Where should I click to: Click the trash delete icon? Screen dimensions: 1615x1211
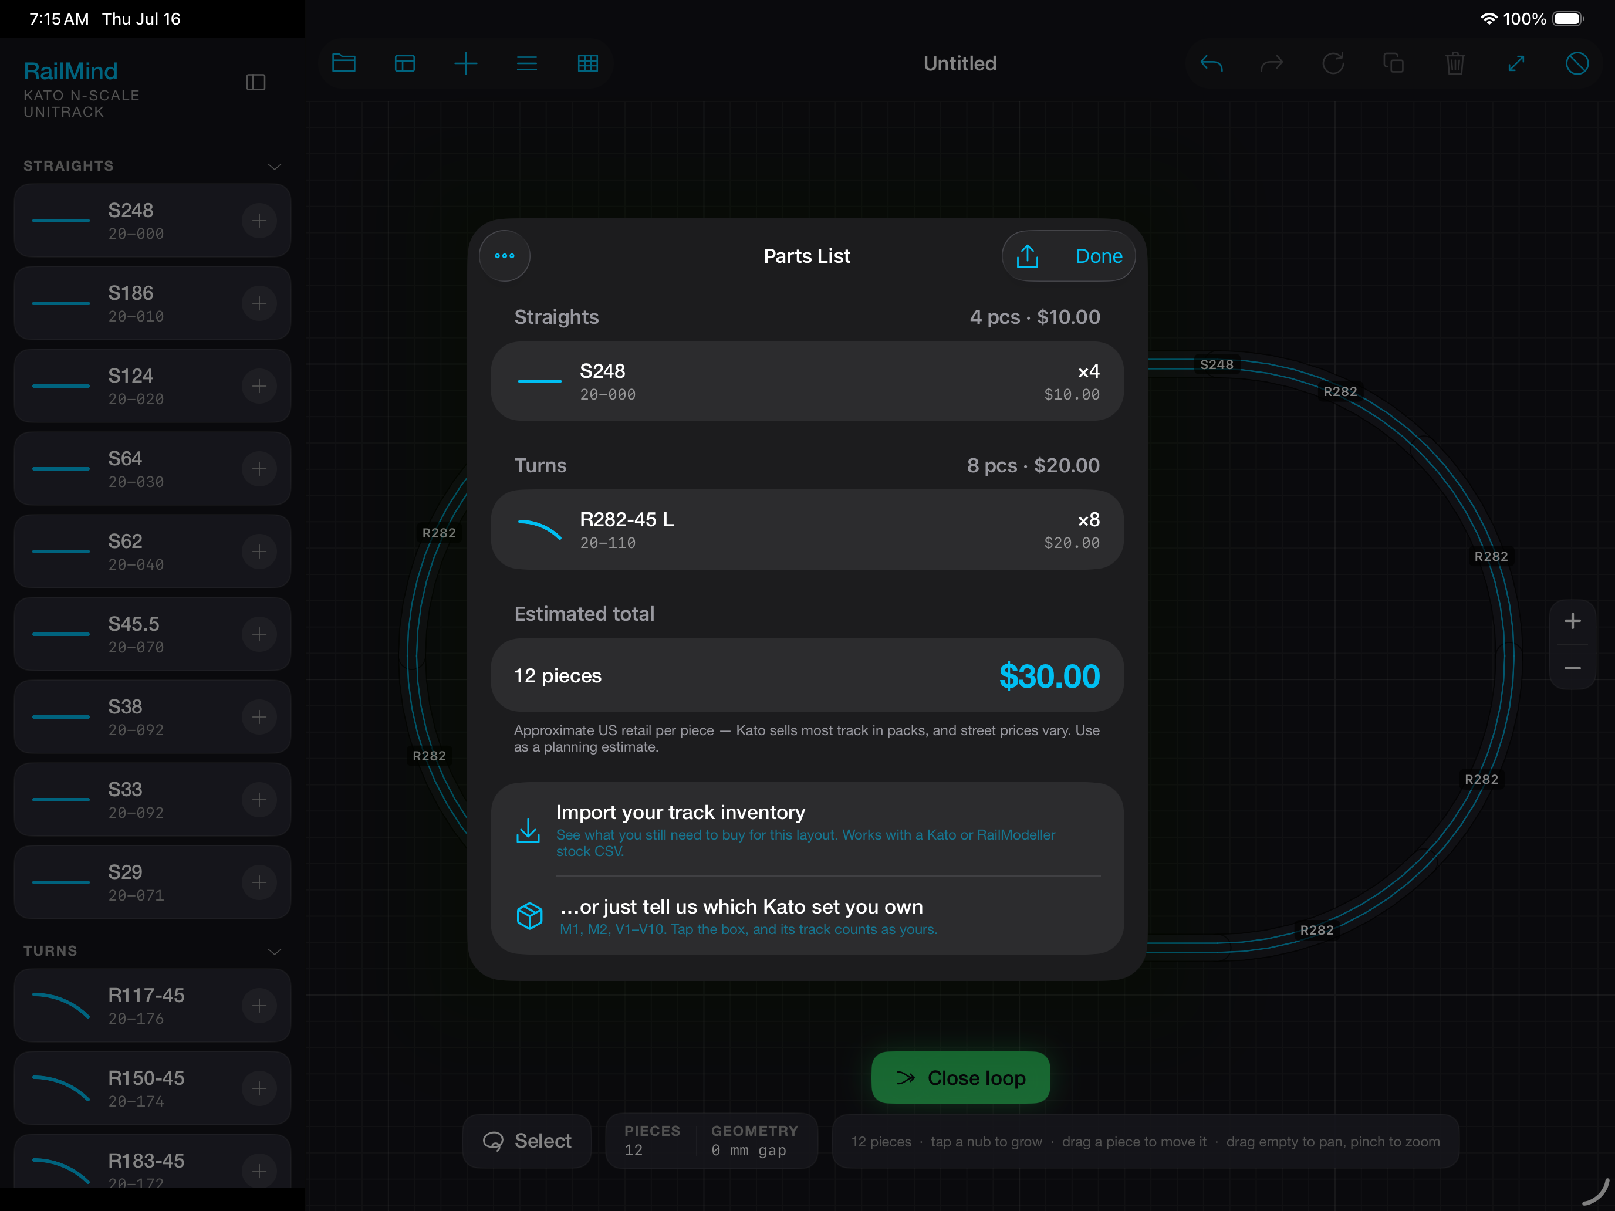click(x=1455, y=63)
